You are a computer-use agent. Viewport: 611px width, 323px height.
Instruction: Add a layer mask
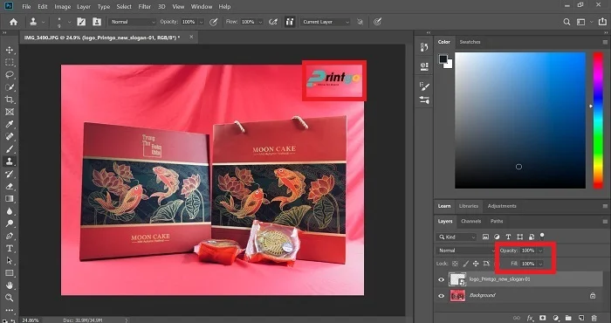point(542,318)
